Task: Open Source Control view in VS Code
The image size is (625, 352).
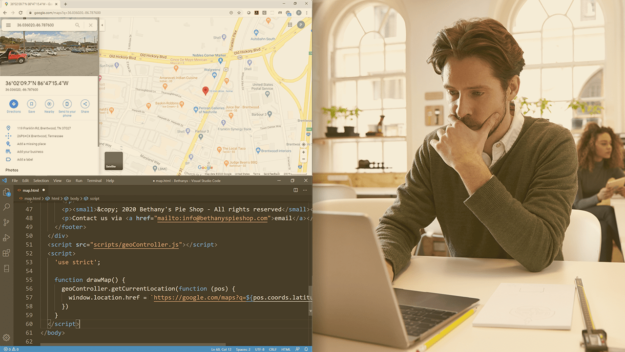Action: pos(6,222)
